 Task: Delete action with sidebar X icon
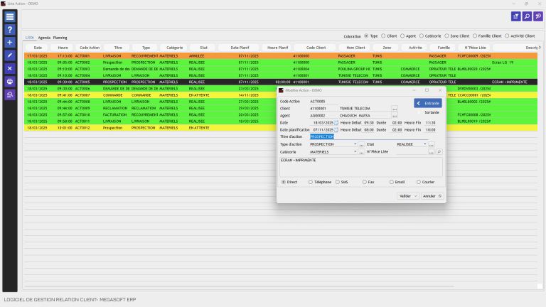click(x=10, y=68)
